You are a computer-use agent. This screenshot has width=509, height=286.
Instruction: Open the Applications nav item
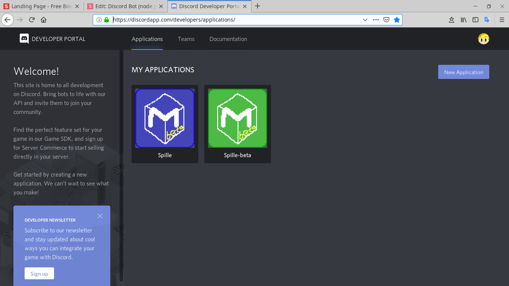point(147,39)
